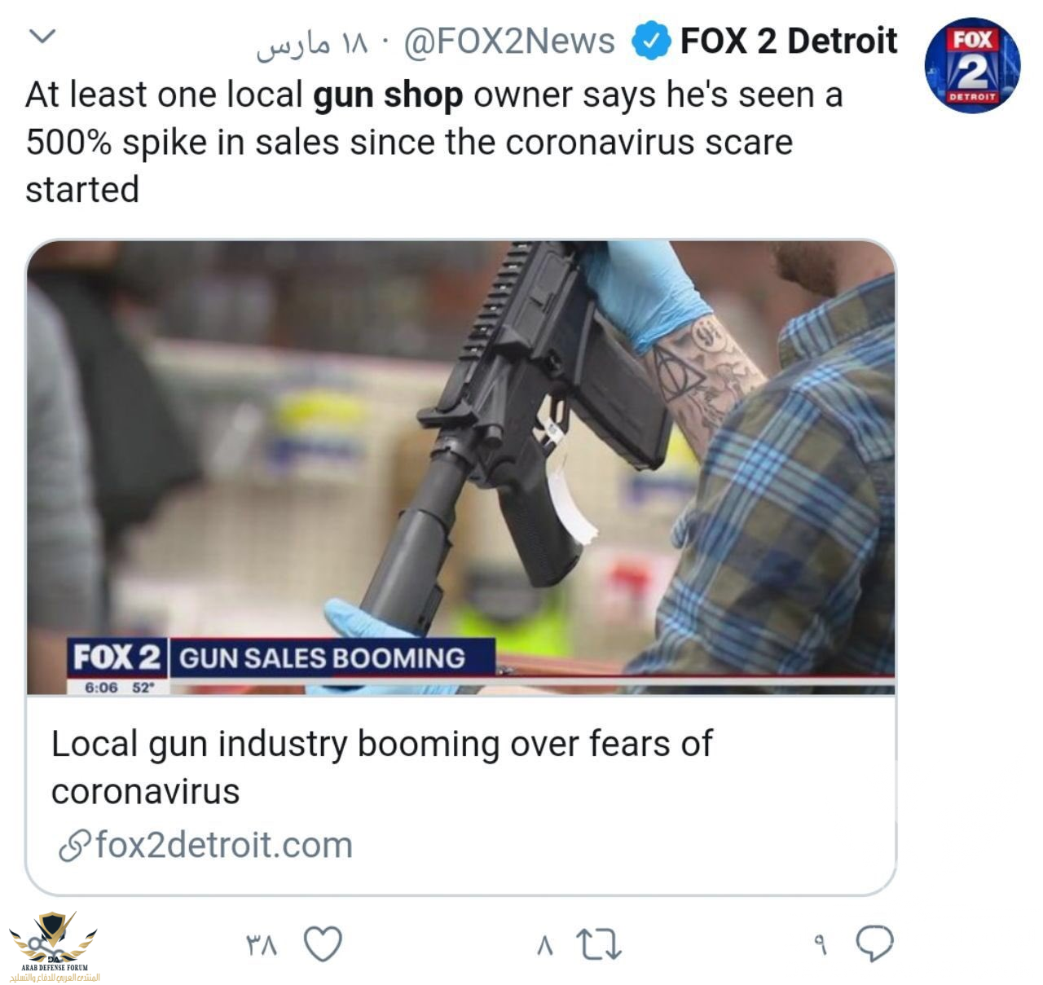Viewport: 1043px width, 985px height.
Task: Open the gun sales article preview image
Action: tap(461, 468)
